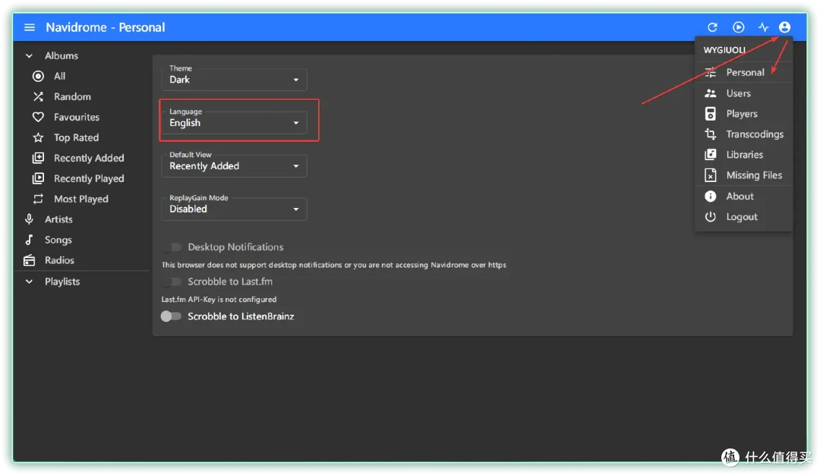The image size is (820, 475).
Task: Enable Scrobble to ListenBrainz switch
Action: [171, 316]
